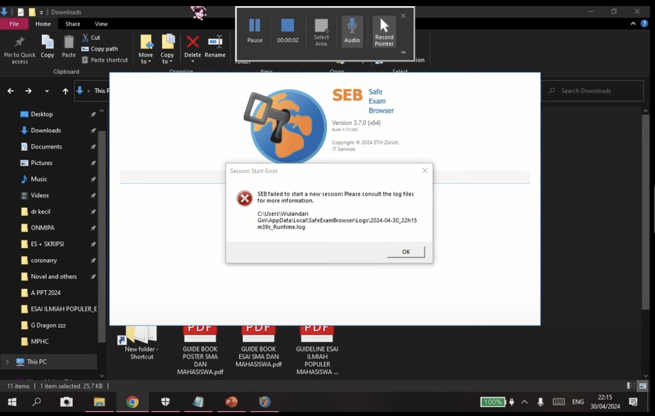Pin the recorder toolbar
This screenshot has width=655, height=416.
(403, 52)
